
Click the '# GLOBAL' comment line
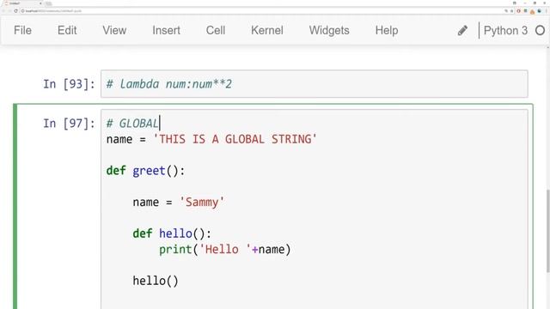coord(132,124)
